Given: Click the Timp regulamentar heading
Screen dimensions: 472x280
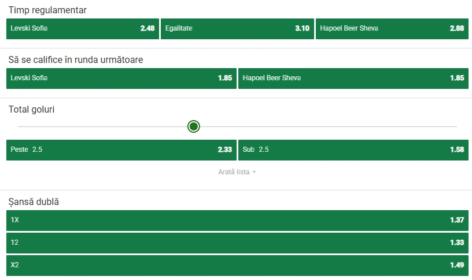Looking at the screenshot, I should pos(47,10).
